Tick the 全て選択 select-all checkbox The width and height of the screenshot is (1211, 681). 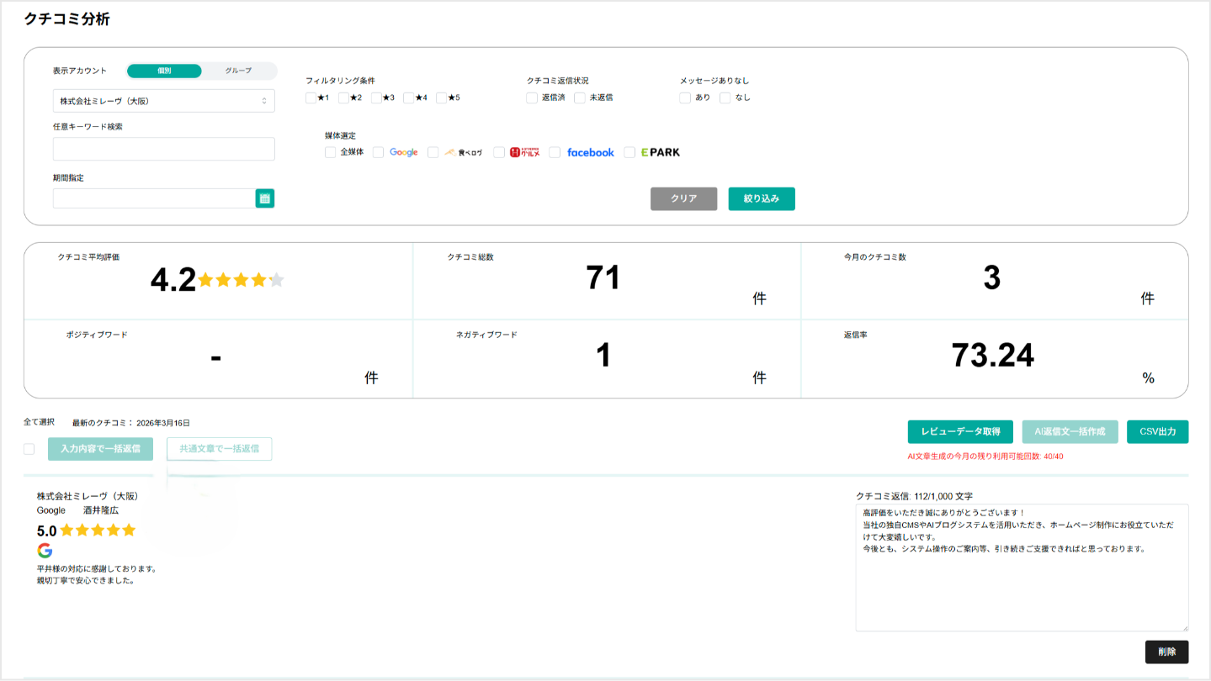[29, 449]
